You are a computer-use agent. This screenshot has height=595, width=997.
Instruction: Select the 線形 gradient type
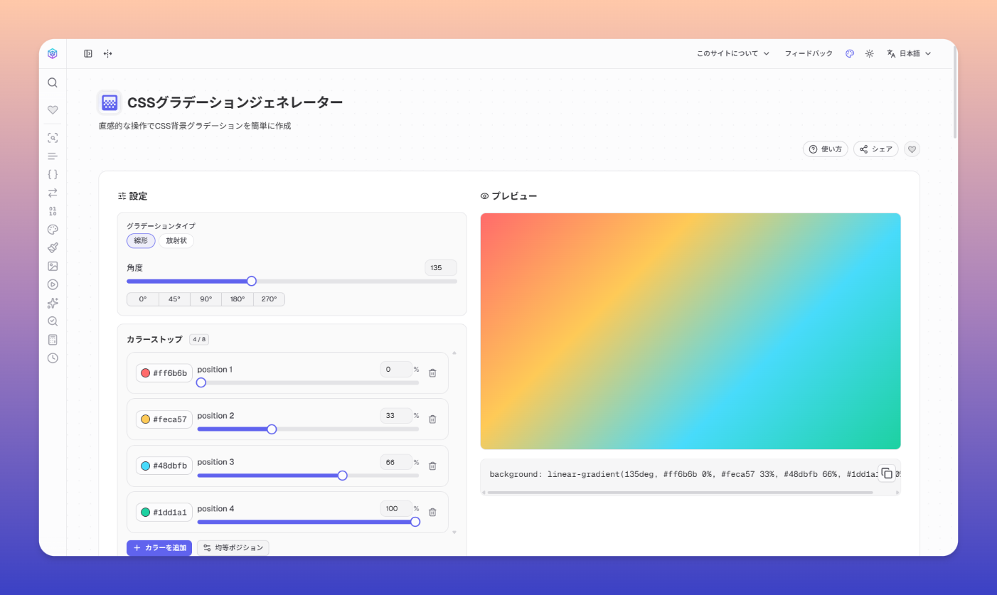pos(141,241)
